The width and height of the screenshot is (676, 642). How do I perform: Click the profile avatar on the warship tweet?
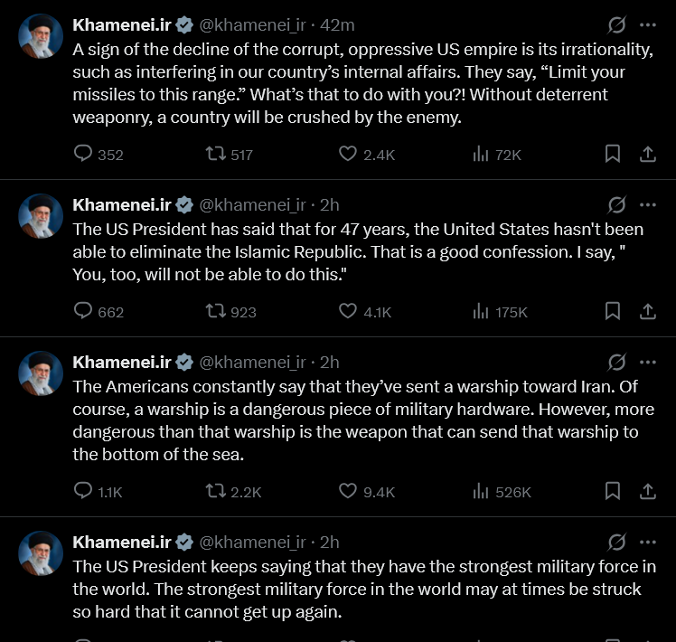point(41,373)
